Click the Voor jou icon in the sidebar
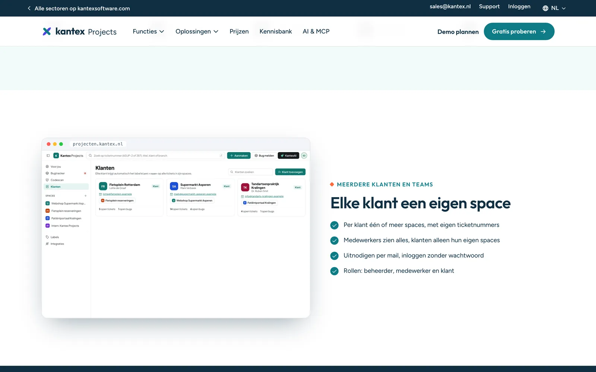This screenshot has height=372, width=596. click(47, 167)
